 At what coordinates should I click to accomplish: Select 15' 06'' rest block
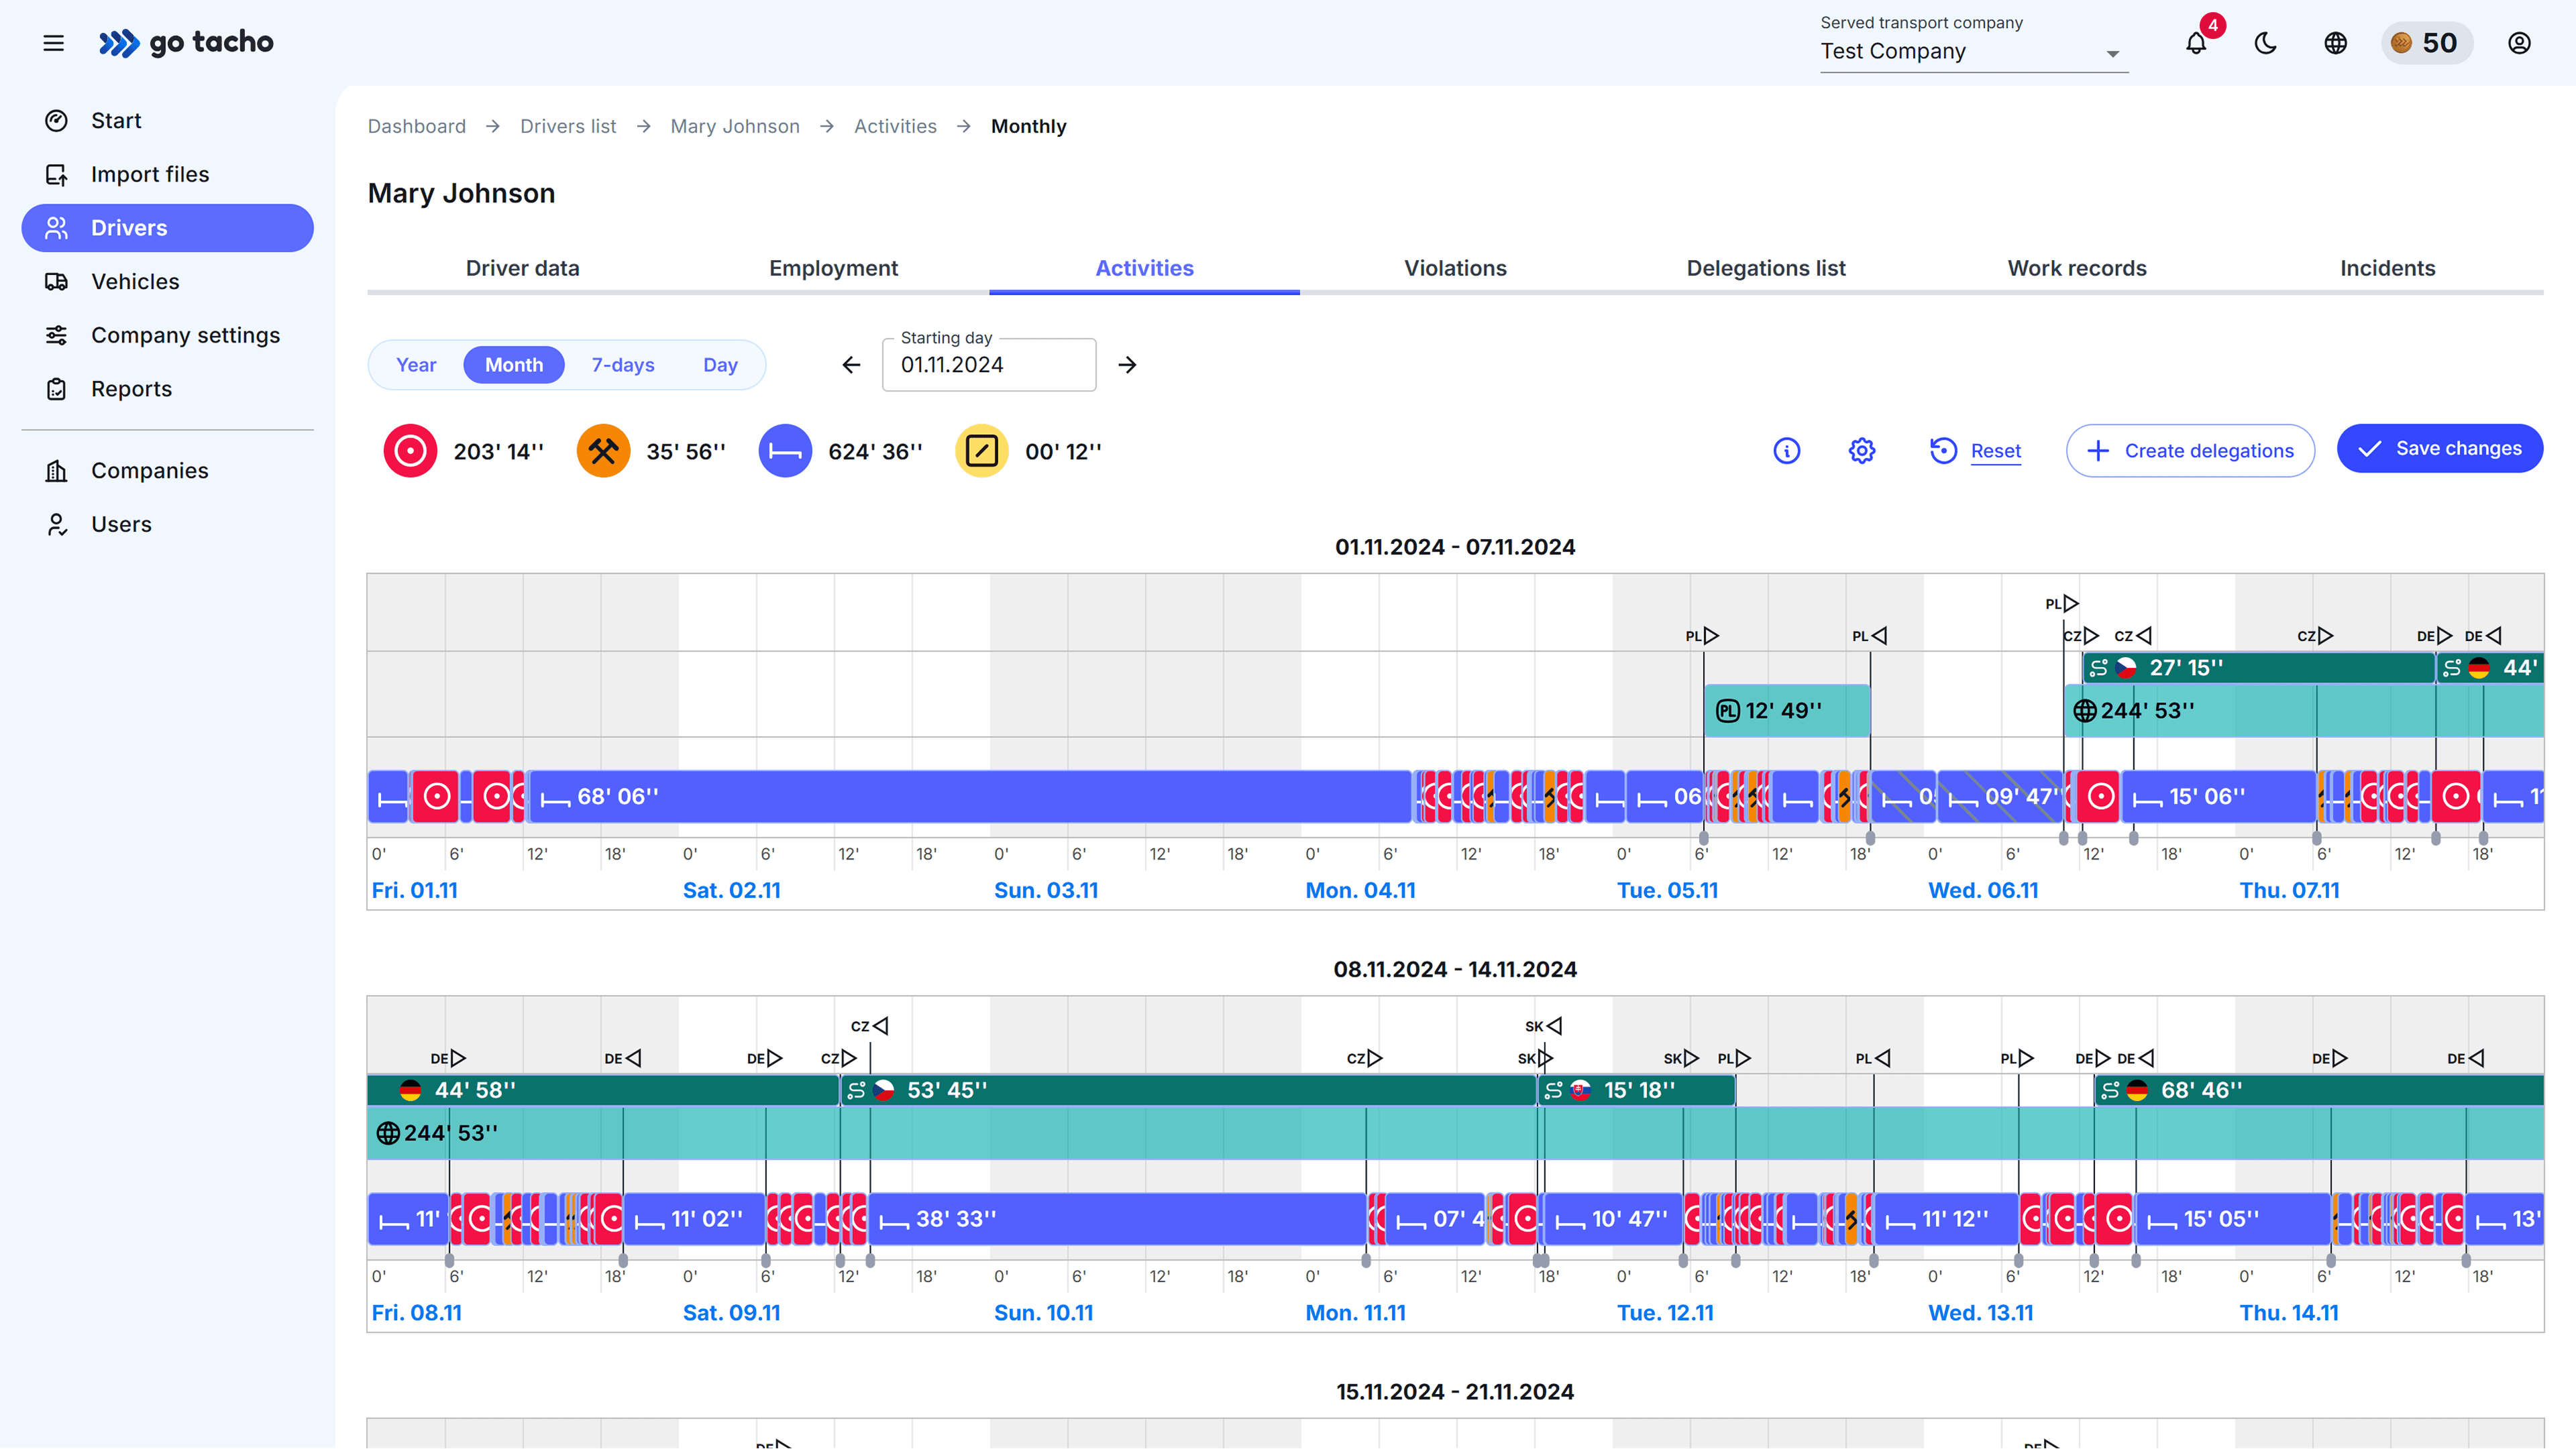pos(2219,797)
